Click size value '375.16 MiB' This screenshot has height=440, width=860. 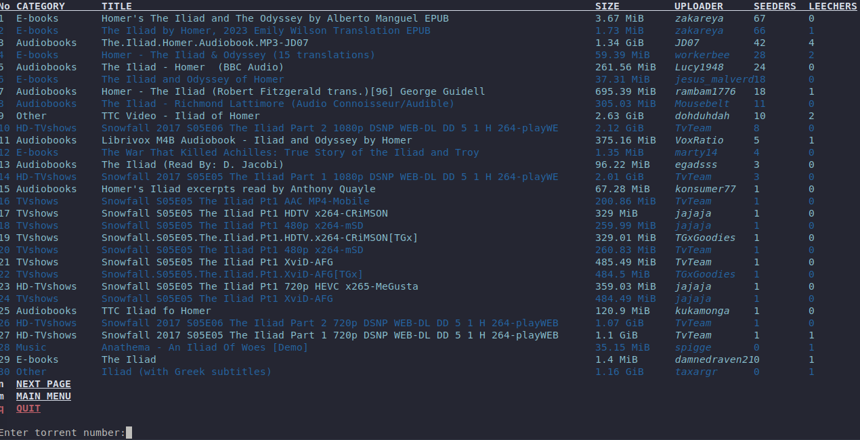pyautogui.click(x=626, y=140)
